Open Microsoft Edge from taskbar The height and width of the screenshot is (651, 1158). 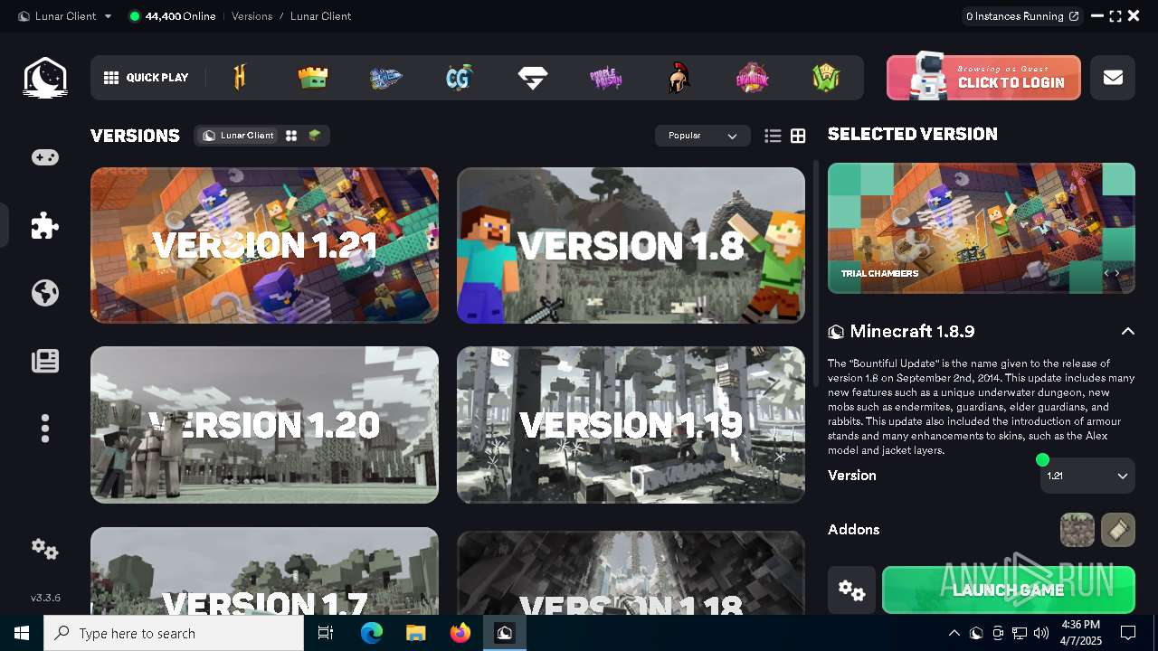click(372, 633)
